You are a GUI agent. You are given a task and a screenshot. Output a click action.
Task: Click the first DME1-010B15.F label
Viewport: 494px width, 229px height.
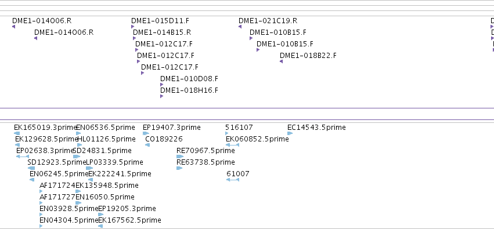click(x=278, y=32)
